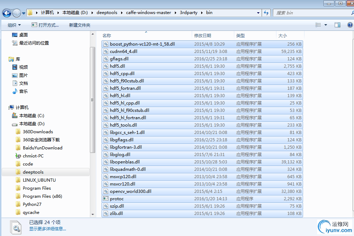
Task: Click the 打开方式... toolbar button
Action: (x=45, y=25)
